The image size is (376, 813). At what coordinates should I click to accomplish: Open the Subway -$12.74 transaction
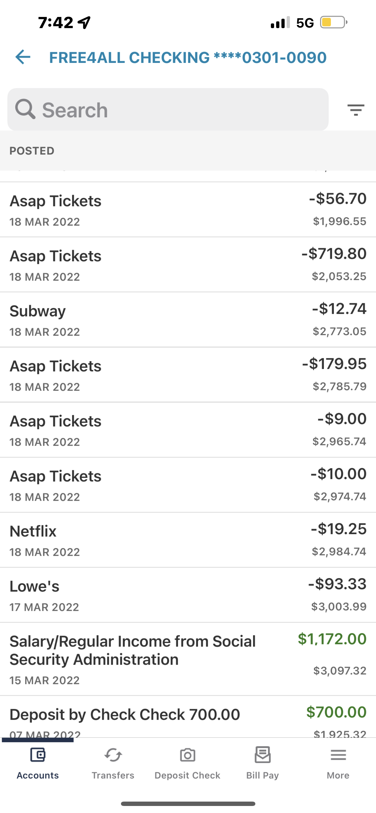(188, 320)
